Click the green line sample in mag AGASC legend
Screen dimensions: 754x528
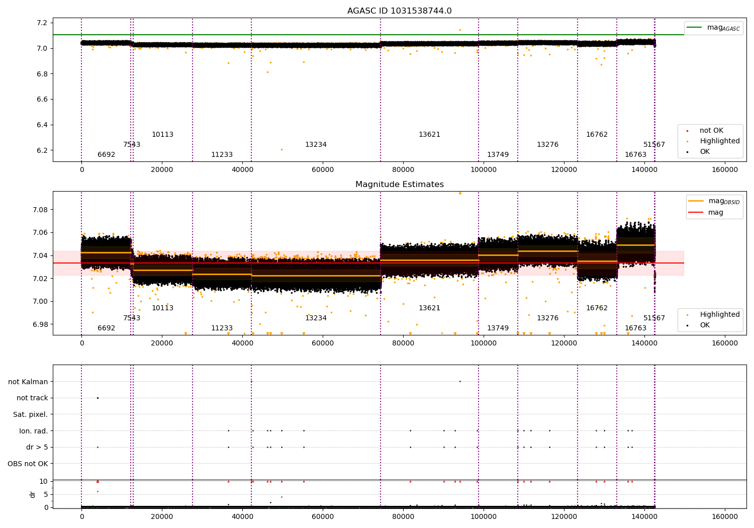(x=695, y=28)
